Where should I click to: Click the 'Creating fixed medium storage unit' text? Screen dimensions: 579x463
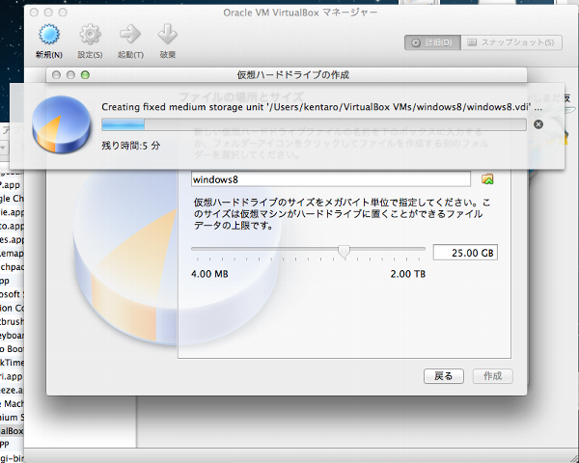click(321, 107)
